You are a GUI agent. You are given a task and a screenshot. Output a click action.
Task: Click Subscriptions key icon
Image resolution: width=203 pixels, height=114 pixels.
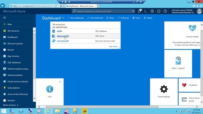tap(4, 88)
